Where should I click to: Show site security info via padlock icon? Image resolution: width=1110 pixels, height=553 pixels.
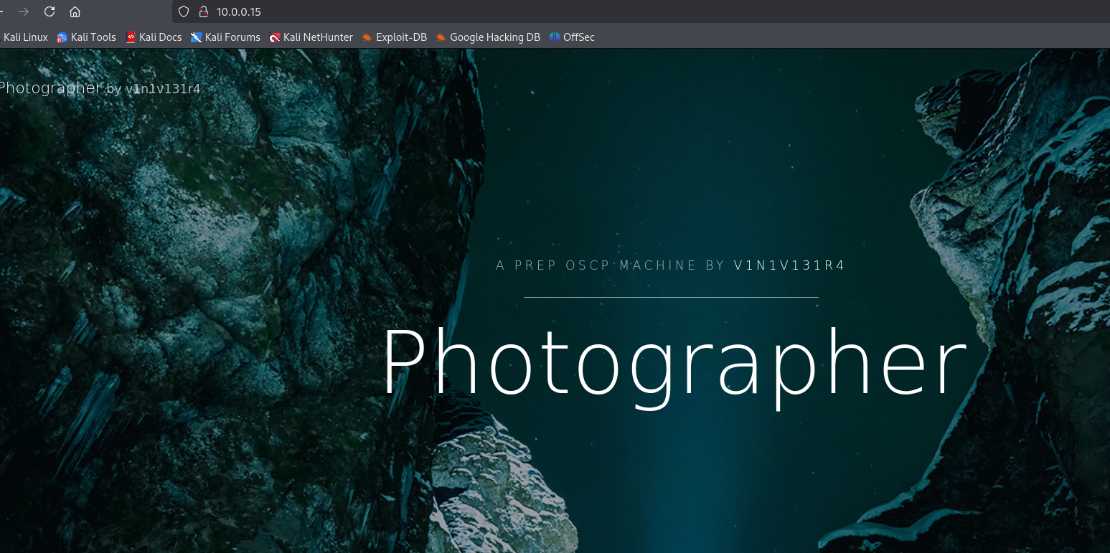point(203,11)
